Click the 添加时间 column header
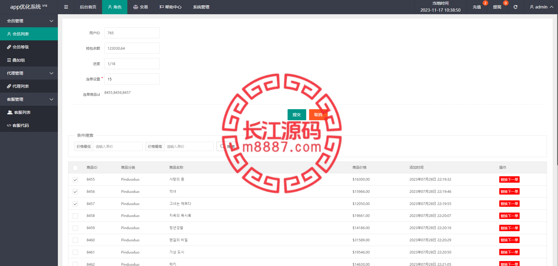558x266 pixels. [x=416, y=168]
